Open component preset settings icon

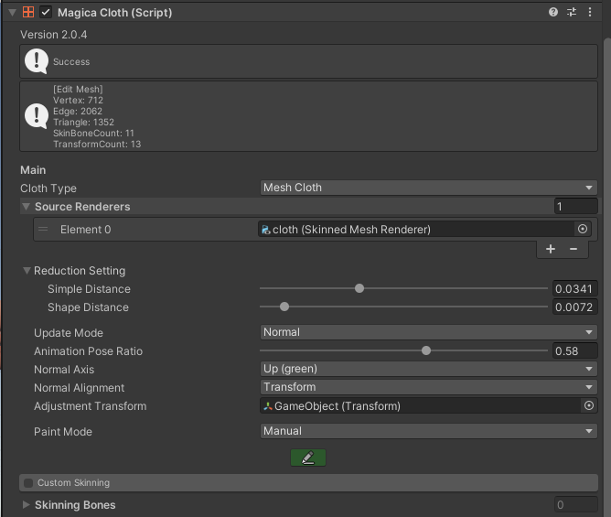click(572, 12)
